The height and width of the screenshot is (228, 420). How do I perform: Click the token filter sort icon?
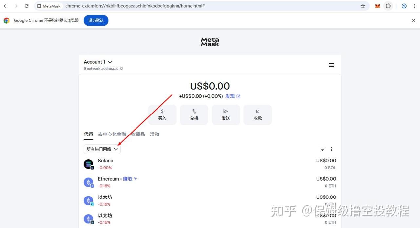point(322,149)
